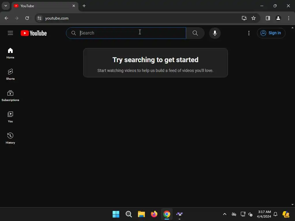Open the network display tray icon
This screenshot has height=221, width=295.
(x=243, y=214)
